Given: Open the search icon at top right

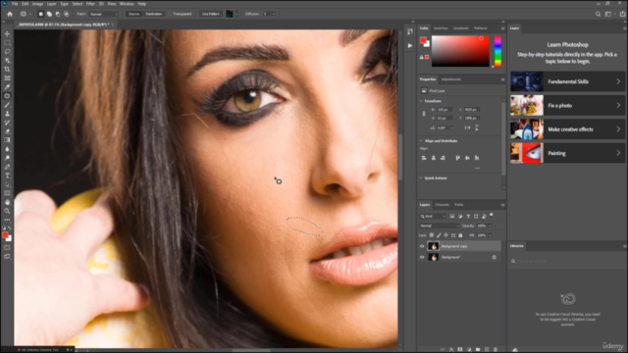Looking at the screenshot, I should pos(598,14).
